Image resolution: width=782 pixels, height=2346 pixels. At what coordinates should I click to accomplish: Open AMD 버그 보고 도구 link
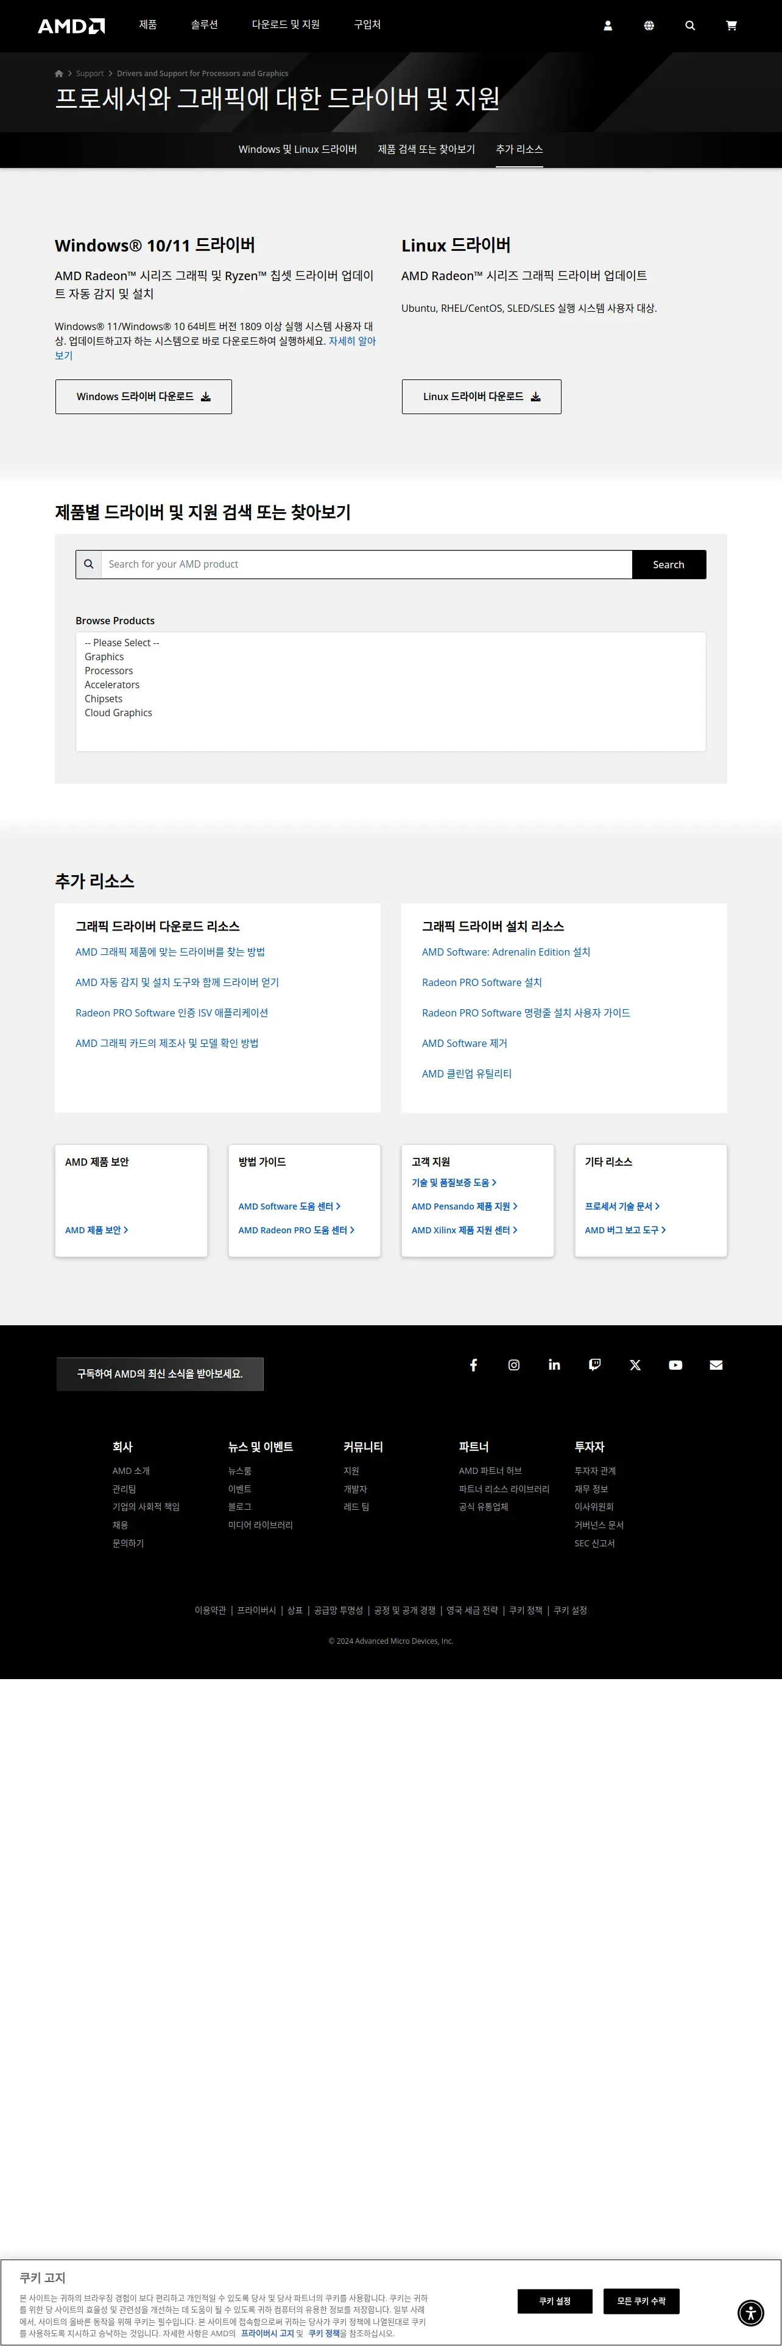point(625,1230)
